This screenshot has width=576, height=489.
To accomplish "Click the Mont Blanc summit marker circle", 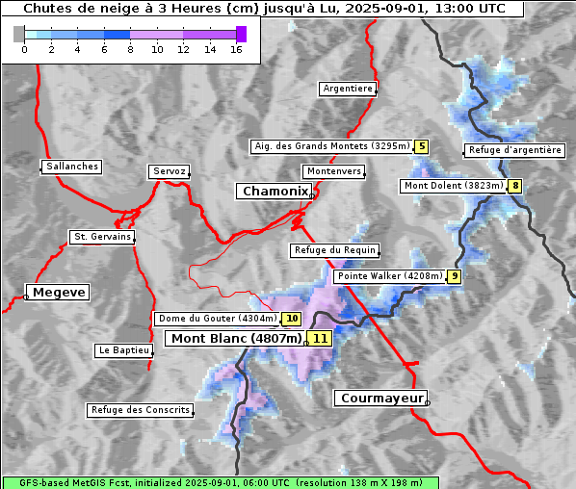I will (306, 344).
